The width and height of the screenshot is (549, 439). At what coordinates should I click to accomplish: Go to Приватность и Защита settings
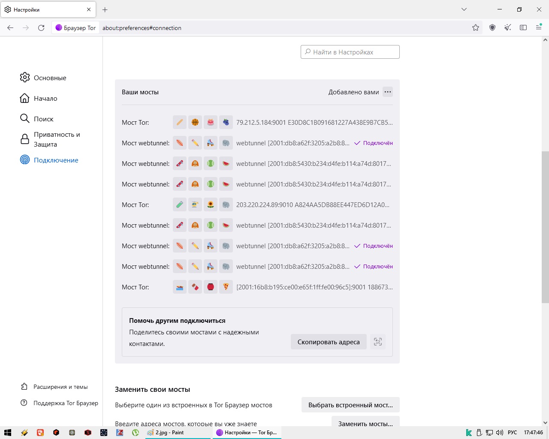coord(50,139)
